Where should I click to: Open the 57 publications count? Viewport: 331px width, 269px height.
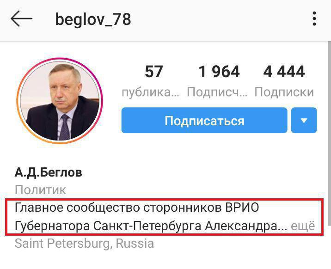pos(153,72)
